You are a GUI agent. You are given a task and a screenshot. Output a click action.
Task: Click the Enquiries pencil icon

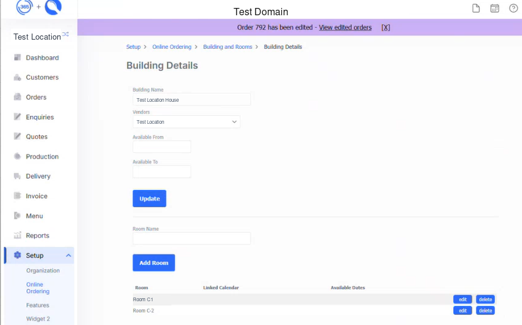(x=17, y=116)
